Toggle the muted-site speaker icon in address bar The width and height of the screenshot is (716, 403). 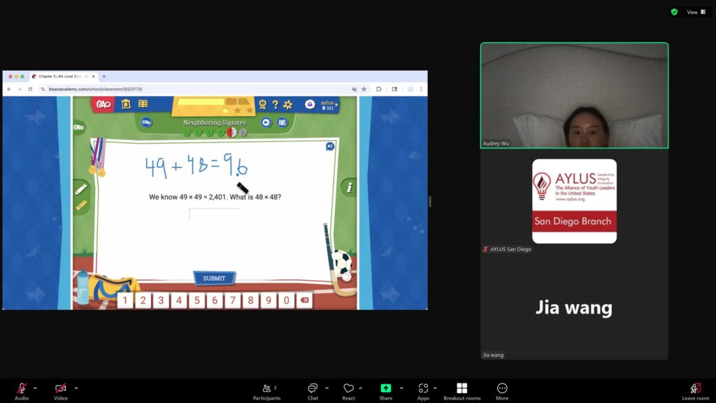354,89
